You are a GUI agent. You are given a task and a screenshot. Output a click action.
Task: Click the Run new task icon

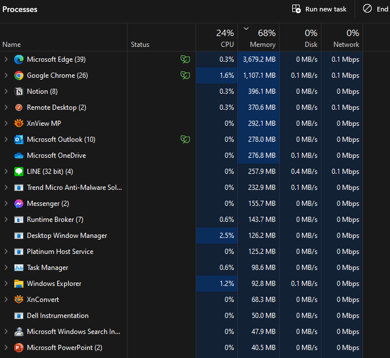click(x=296, y=9)
